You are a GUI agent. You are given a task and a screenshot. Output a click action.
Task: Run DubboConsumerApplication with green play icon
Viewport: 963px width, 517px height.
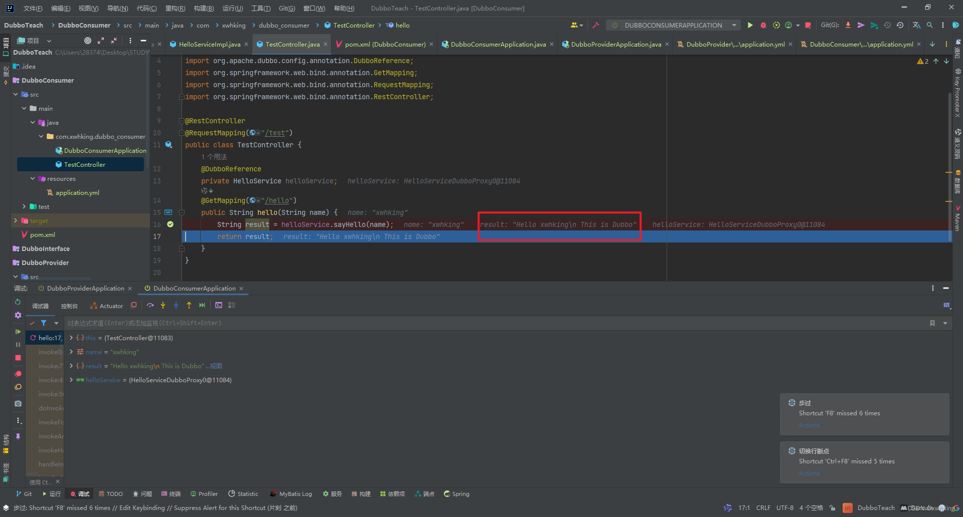[750, 25]
